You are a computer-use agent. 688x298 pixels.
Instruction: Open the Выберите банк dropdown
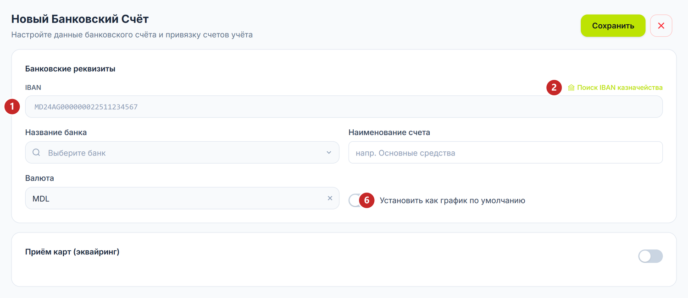pos(182,152)
